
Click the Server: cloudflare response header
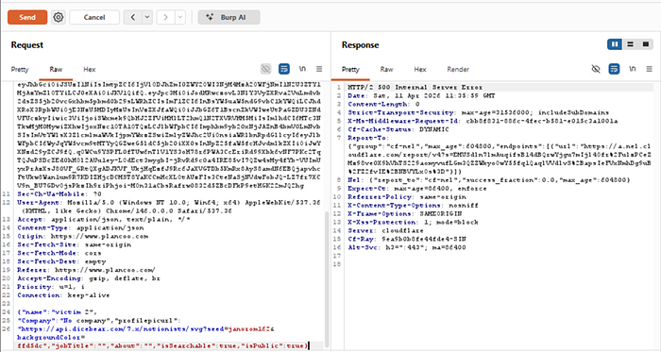385,231
